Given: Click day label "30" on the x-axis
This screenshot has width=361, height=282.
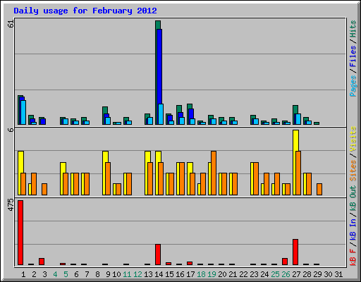Looking at the screenshot, I should tap(328, 274).
